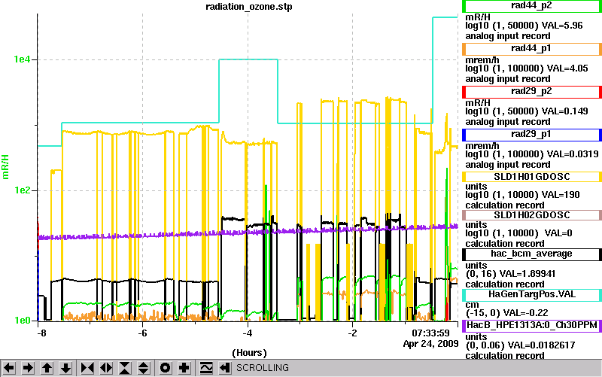The image size is (602, 377).
Task: Select the hac_bcm_average legend entry
Action: [531, 254]
